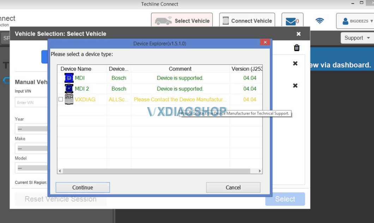Click the upper X remove icon below trash

[x=295, y=63]
